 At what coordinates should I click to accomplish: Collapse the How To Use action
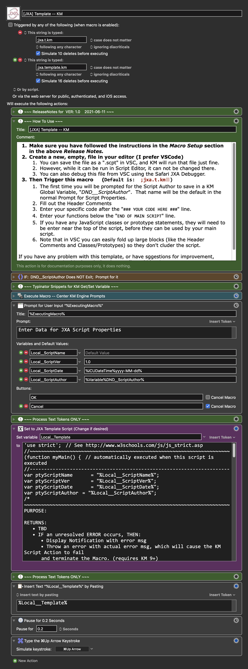[14, 122]
